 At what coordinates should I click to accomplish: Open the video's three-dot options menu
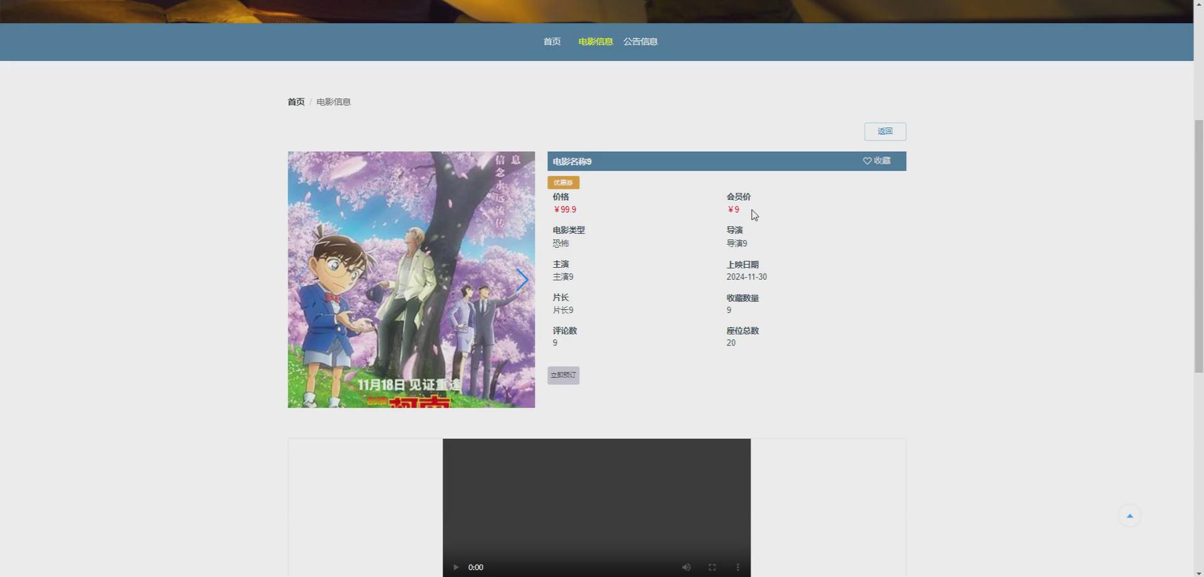[737, 567]
